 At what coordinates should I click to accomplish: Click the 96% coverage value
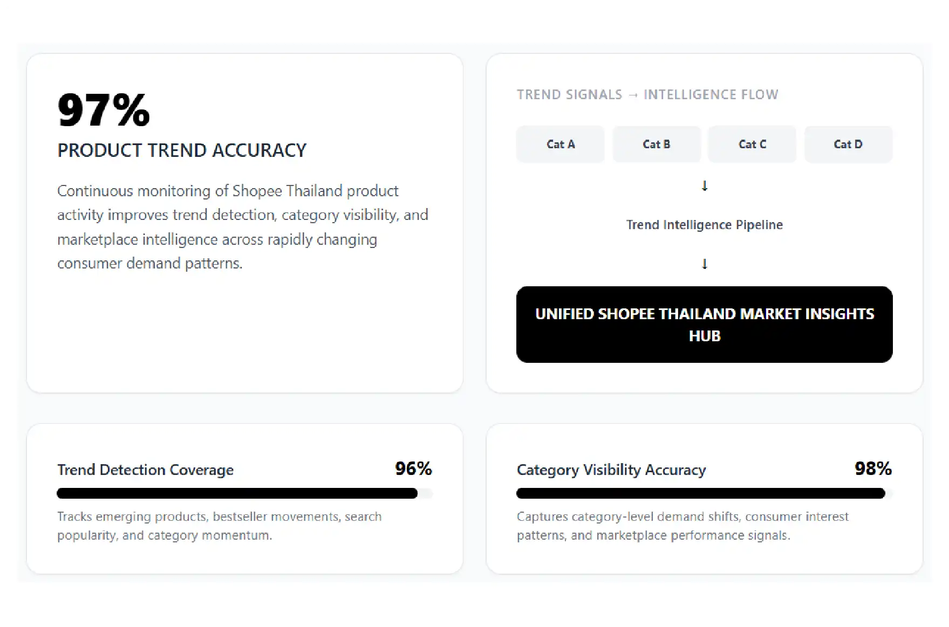(x=413, y=468)
